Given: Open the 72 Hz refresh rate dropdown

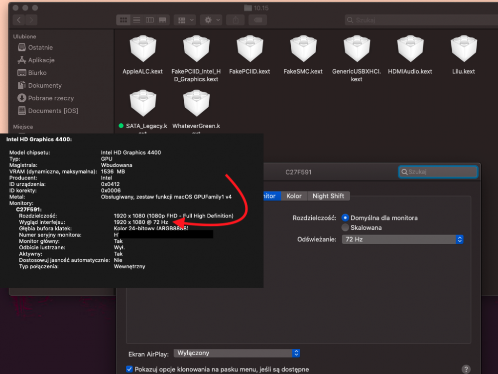Looking at the screenshot, I should [x=402, y=239].
